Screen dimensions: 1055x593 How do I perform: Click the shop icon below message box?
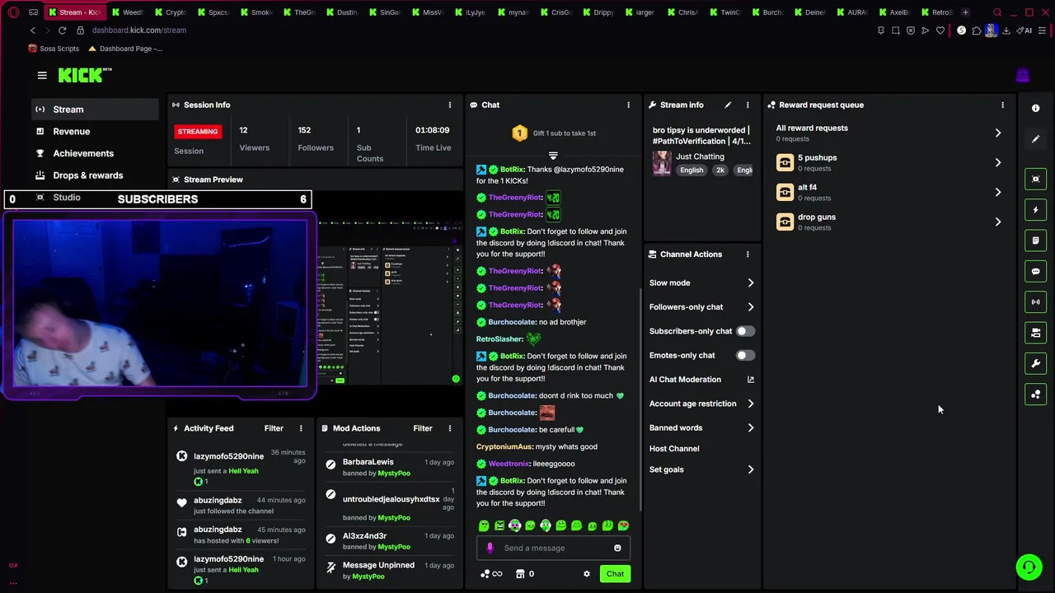pyautogui.click(x=520, y=574)
